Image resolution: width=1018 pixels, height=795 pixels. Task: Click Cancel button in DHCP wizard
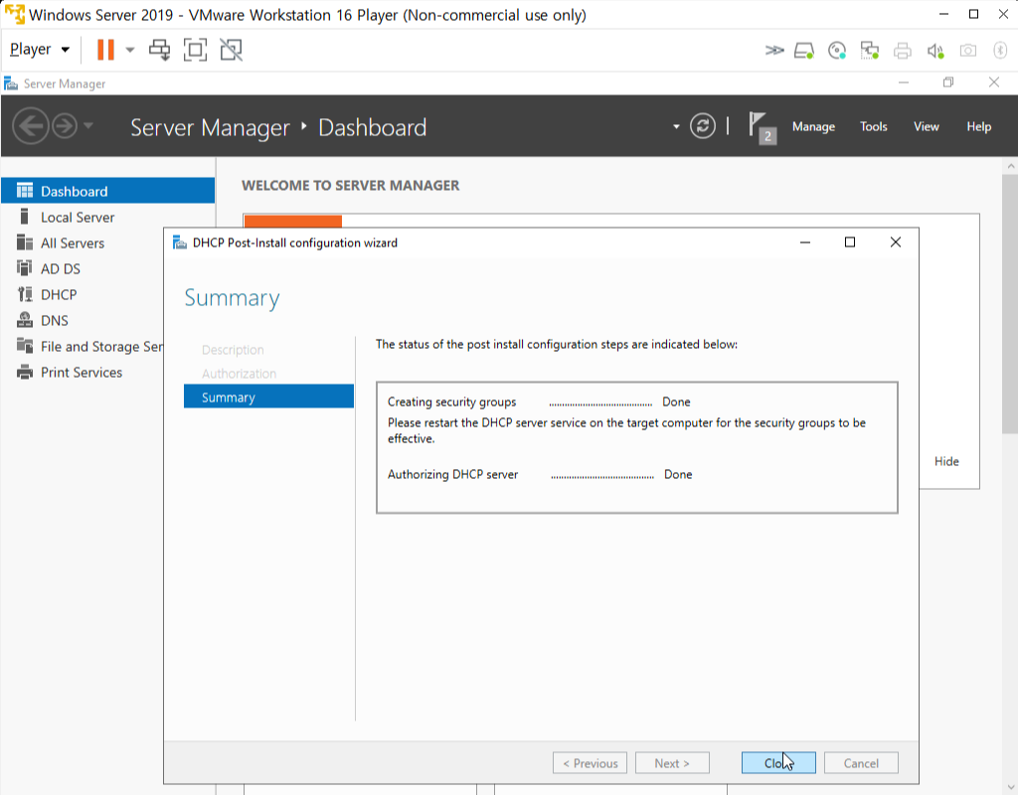point(861,763)
